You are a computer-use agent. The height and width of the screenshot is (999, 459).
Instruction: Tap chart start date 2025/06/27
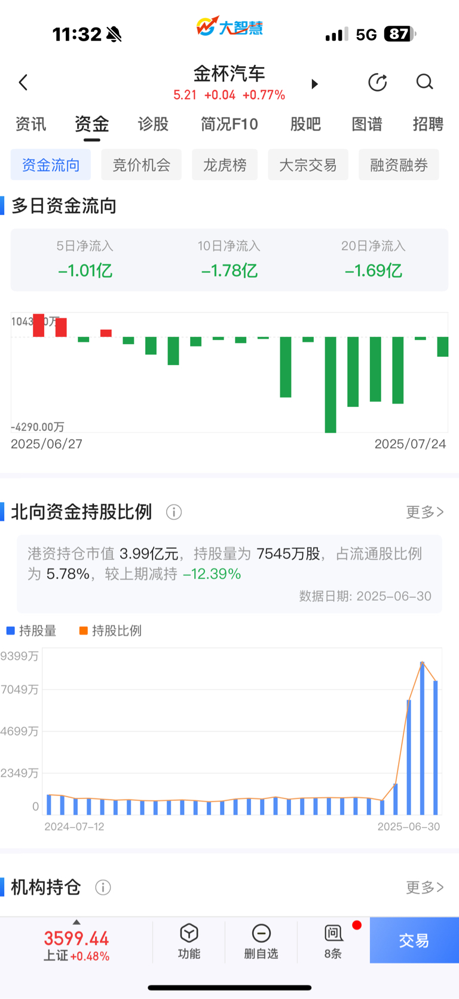pyautogui.click(x=47, y=444)
